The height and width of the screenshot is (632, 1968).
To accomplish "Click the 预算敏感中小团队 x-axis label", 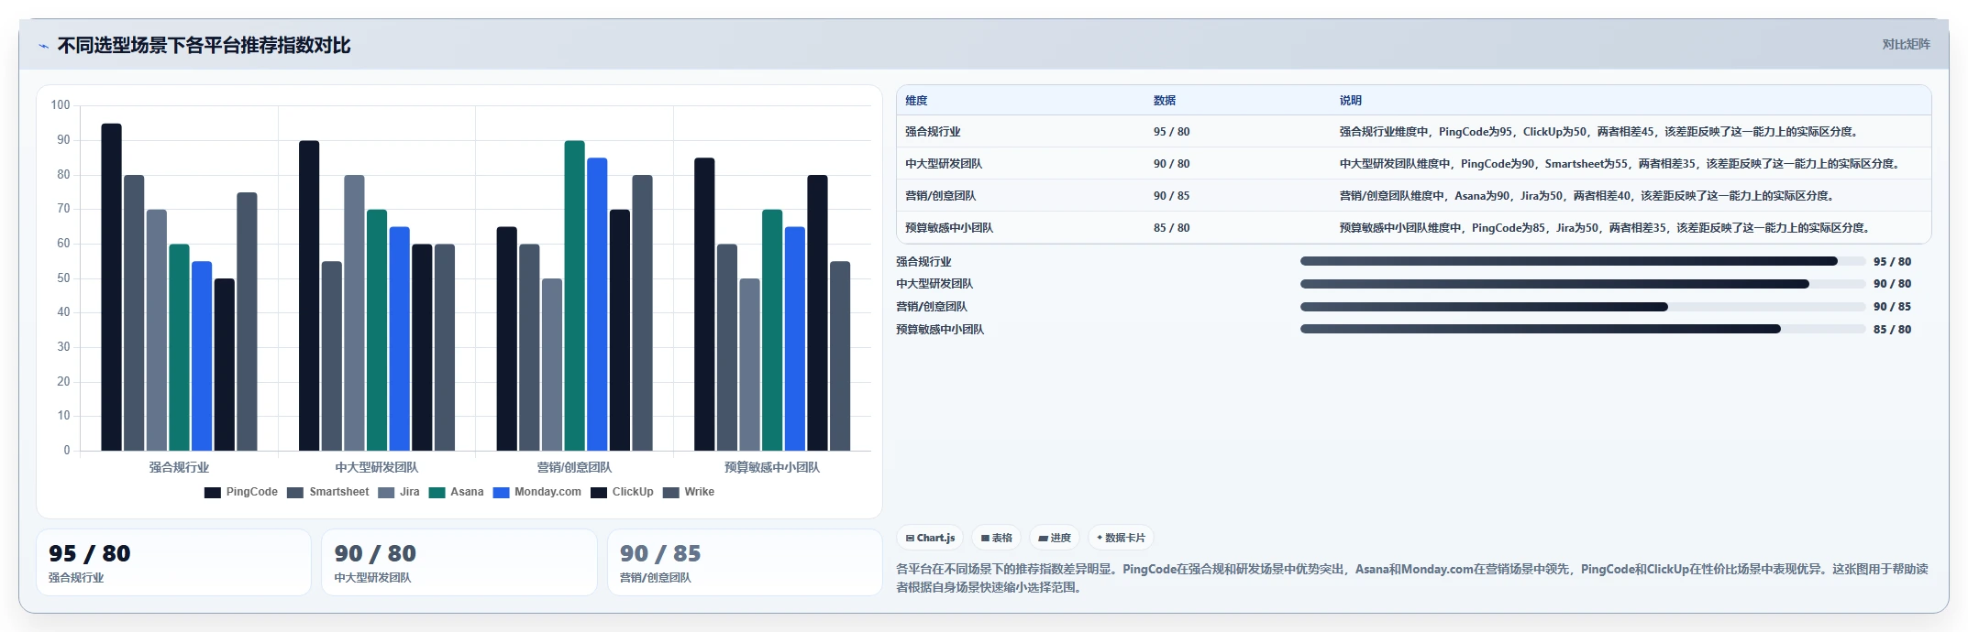I will coord(772,467).
